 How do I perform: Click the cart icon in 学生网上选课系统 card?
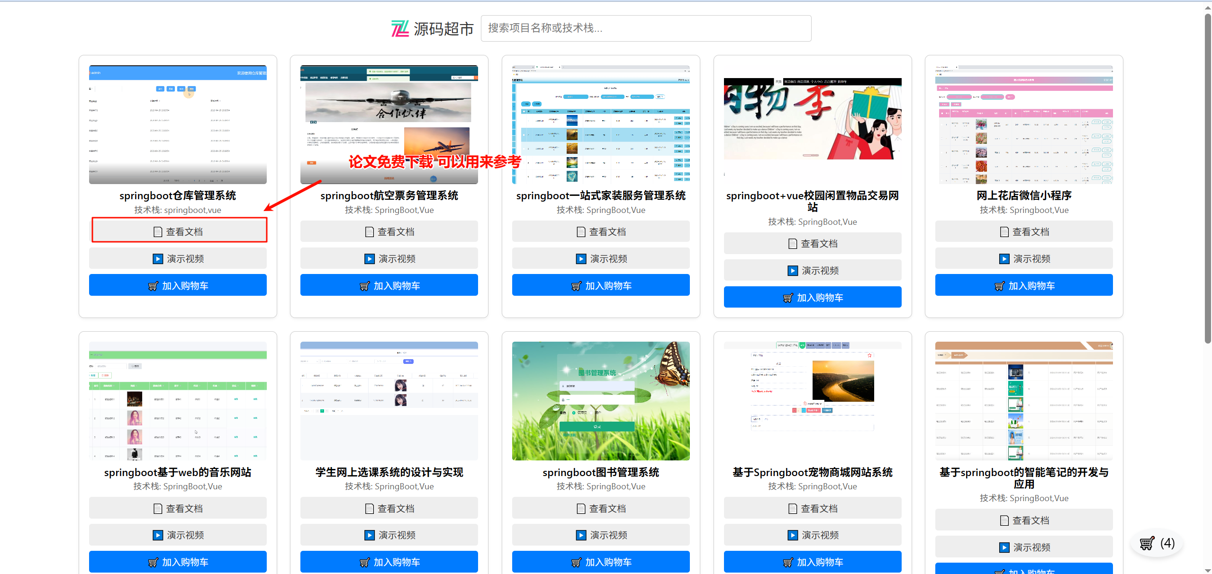pyautogui.click(x=364, y=563)
